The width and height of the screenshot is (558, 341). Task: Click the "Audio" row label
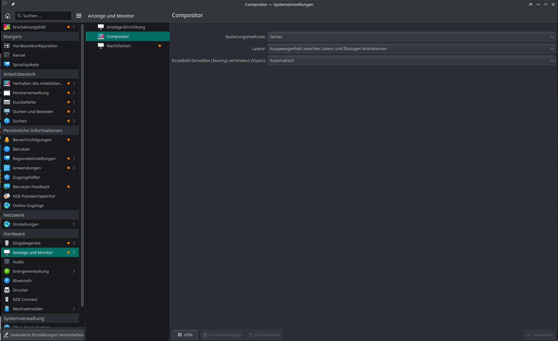[x=18, y=262]
